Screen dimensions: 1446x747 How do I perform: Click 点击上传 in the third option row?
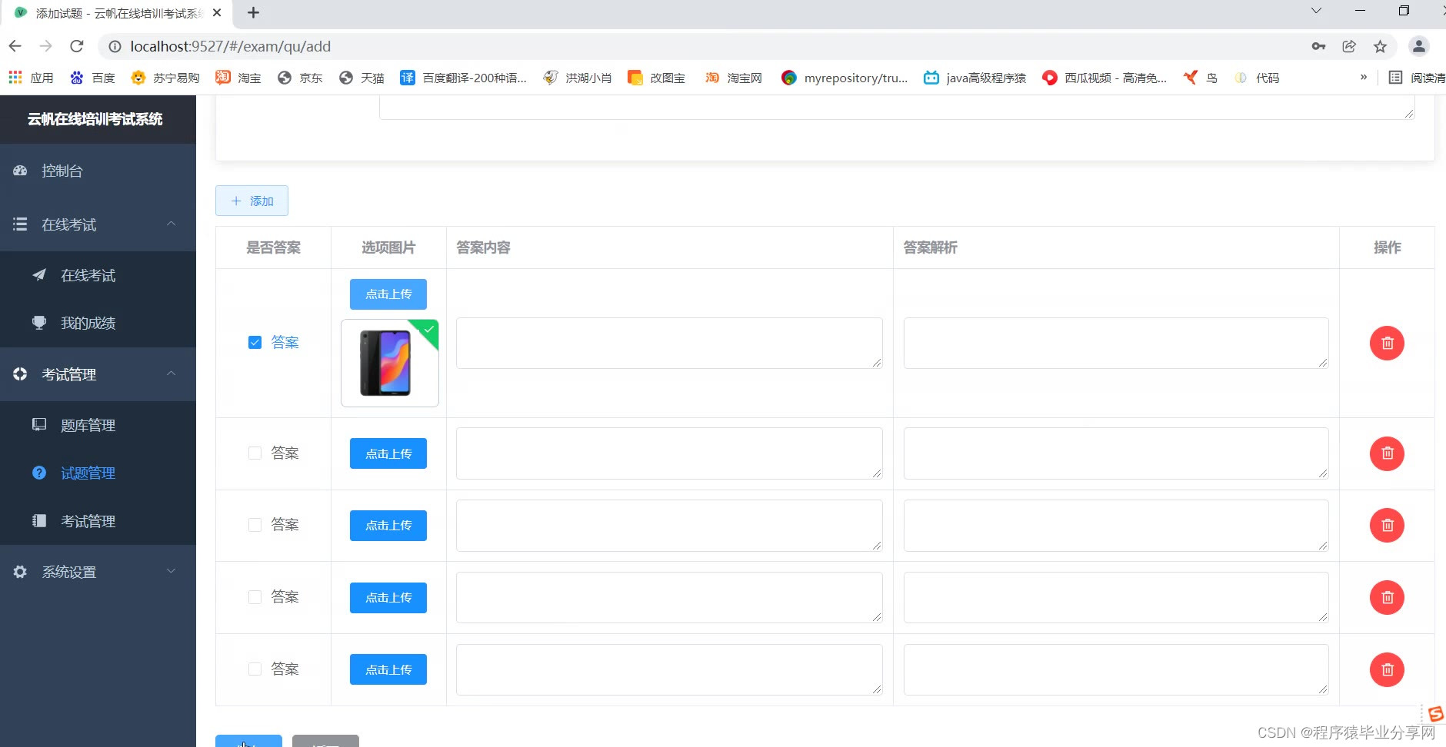click(388, 526)
